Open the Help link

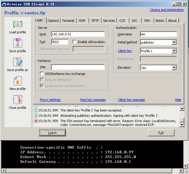pos(178,100)
